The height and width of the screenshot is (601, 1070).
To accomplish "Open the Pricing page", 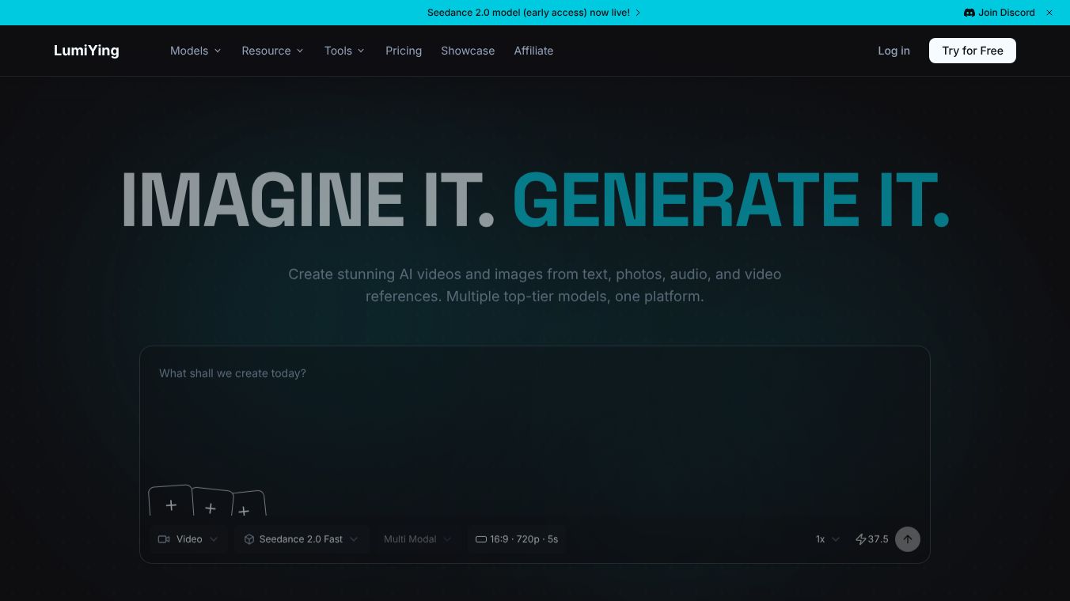I will click(404, 51).
